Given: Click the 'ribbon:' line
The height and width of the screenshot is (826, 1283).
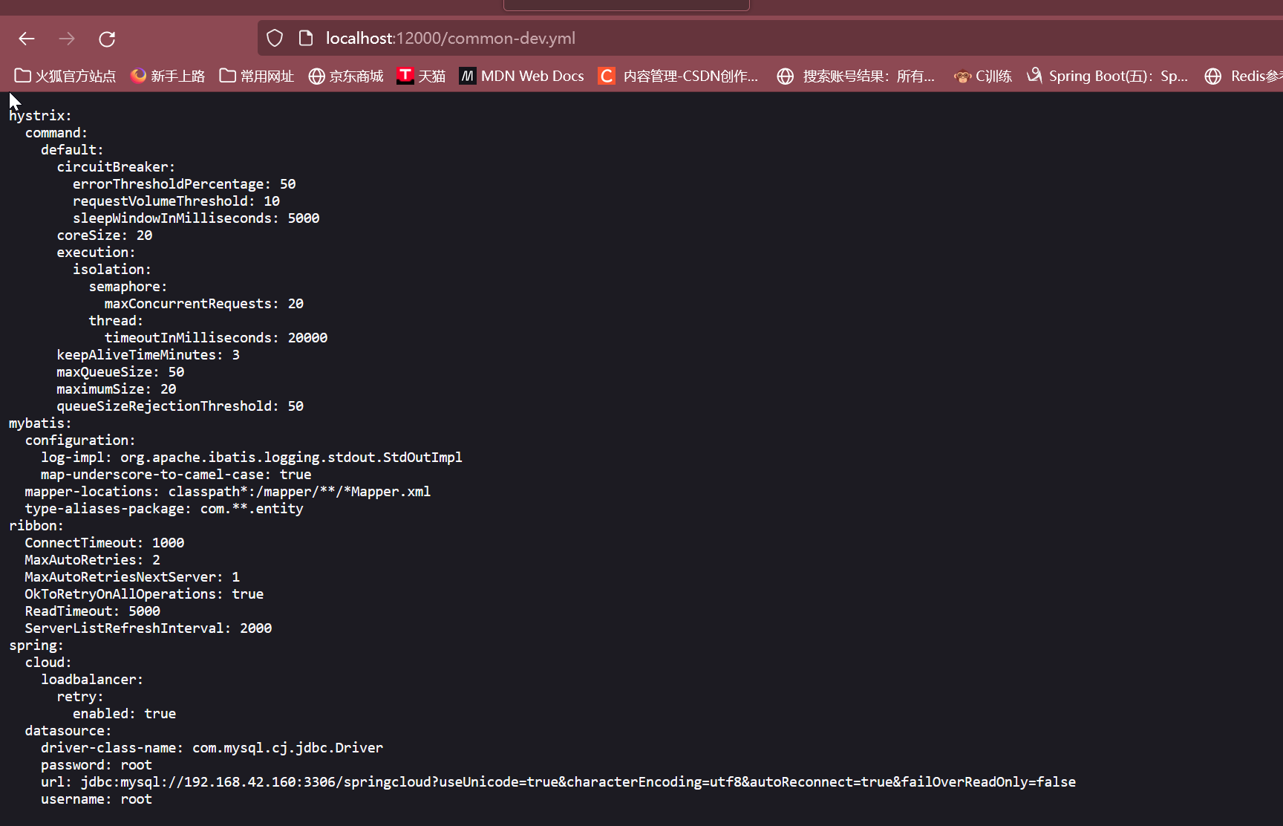Looking at the screenshot, I should tap(36, 526).
